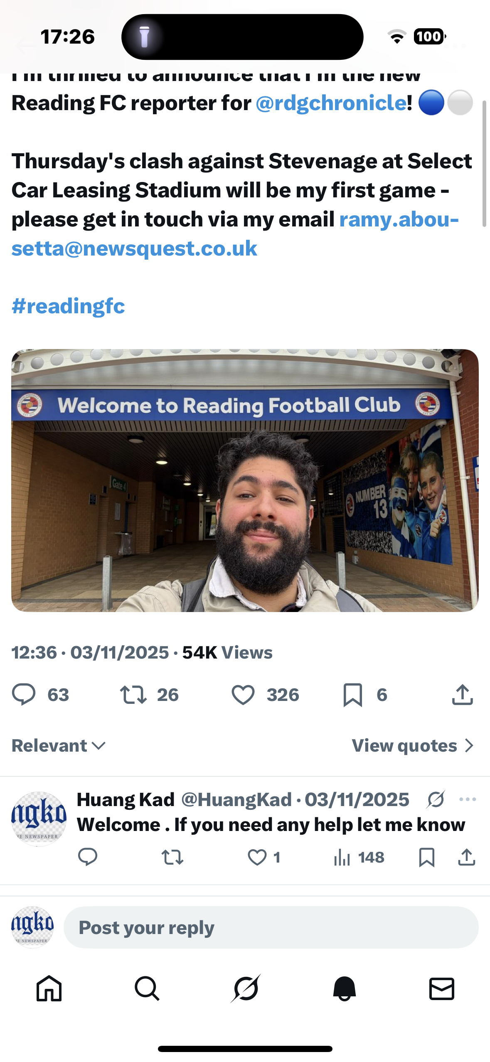Tap the #readingfc hashtag
This screenshot has height=1062, width=490.
click(x=68, y=306)
